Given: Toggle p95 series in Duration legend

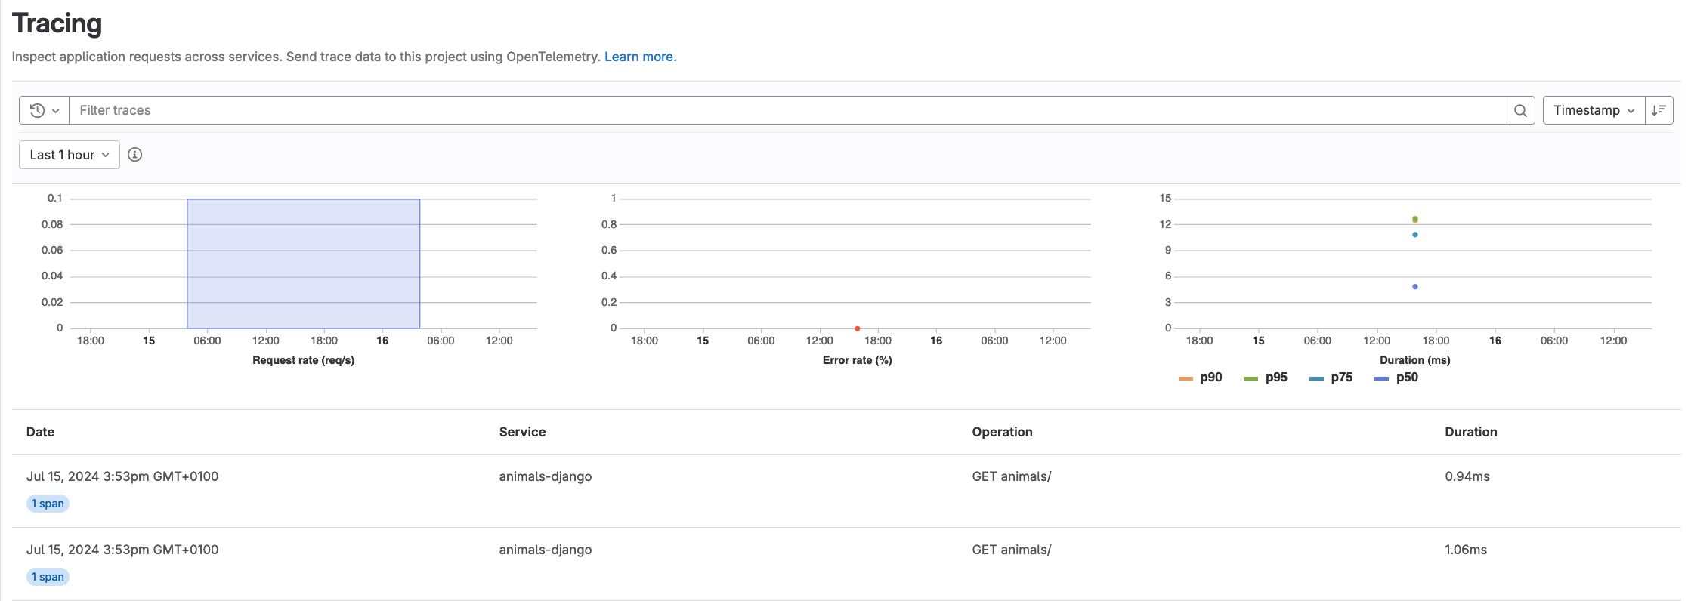Looking at the screenshot, I should pyautogui.click(x=1266, y=378).
